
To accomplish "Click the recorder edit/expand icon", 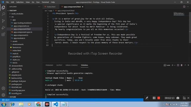I will pyautogui.click(x=184, y=98).
